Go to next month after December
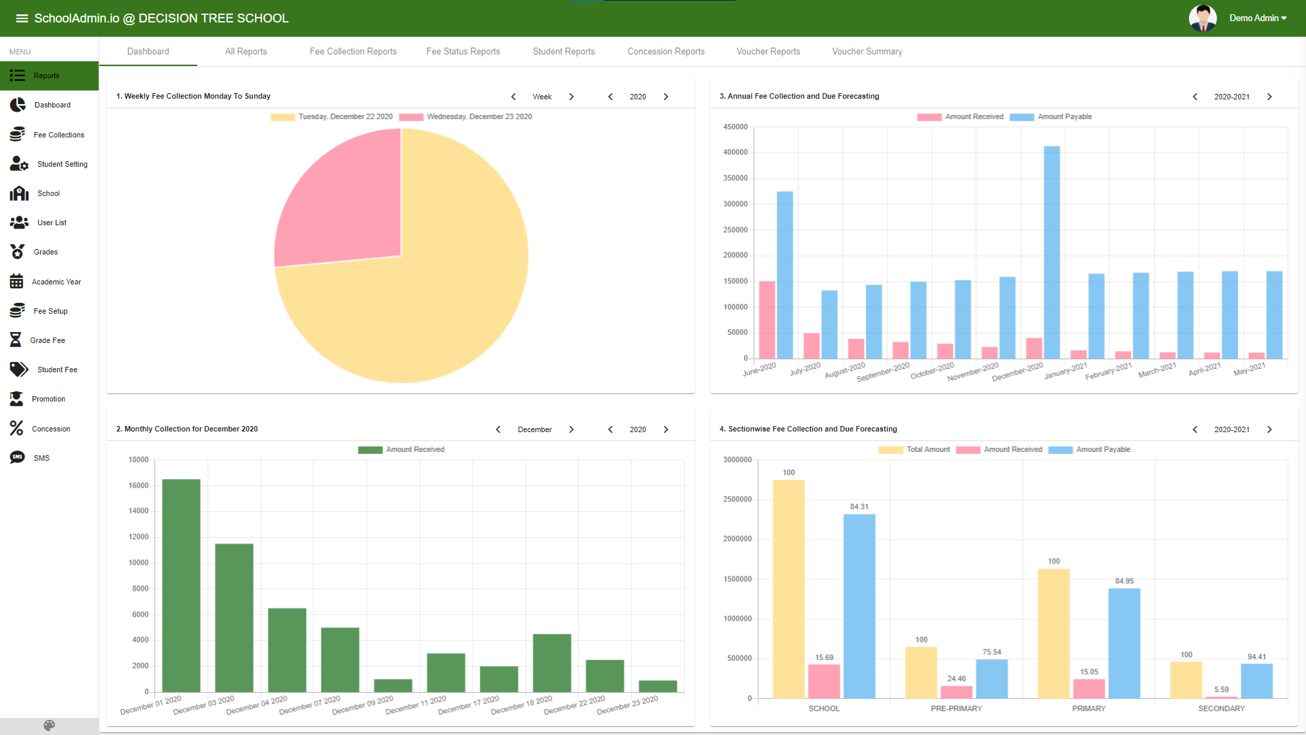1306x735 pixels. coord(571,429)
